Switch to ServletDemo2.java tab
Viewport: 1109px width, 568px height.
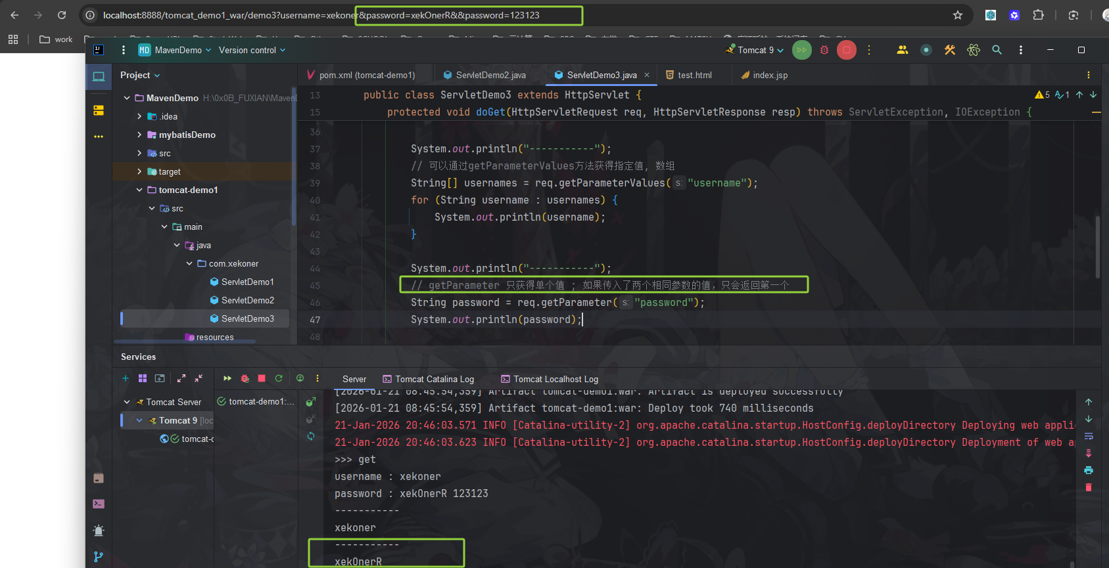tap(484, 75)
